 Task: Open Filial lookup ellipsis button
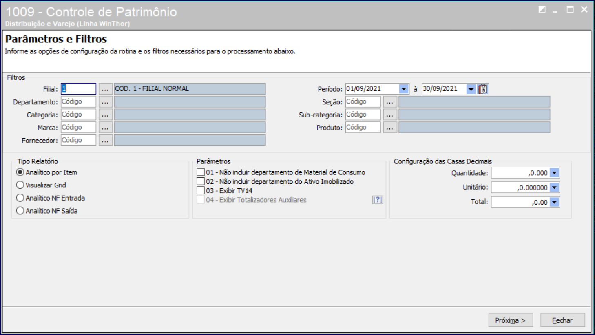point(105,89)
